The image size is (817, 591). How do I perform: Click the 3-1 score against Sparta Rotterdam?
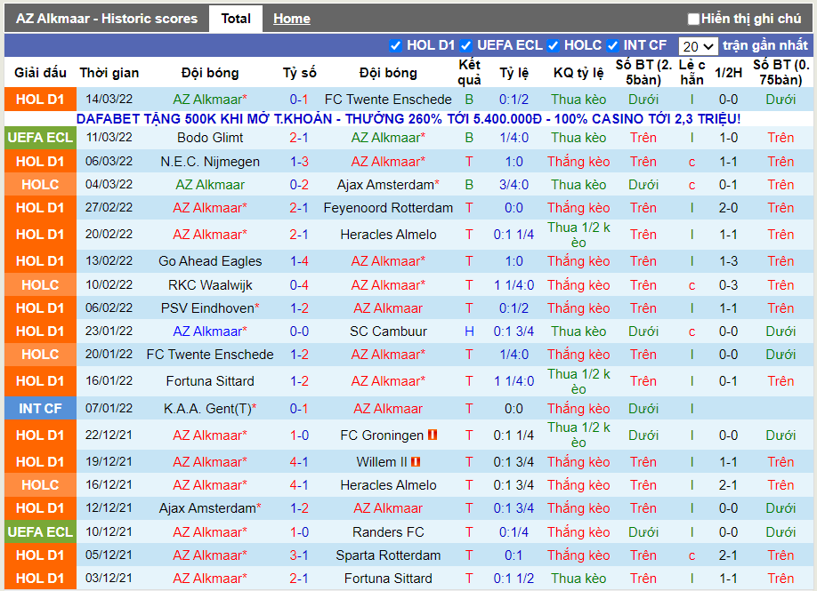click(x=299, y=555)
